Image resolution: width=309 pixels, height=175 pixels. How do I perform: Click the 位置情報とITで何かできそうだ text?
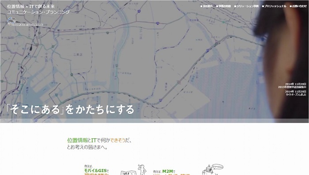tap(99, 141)
